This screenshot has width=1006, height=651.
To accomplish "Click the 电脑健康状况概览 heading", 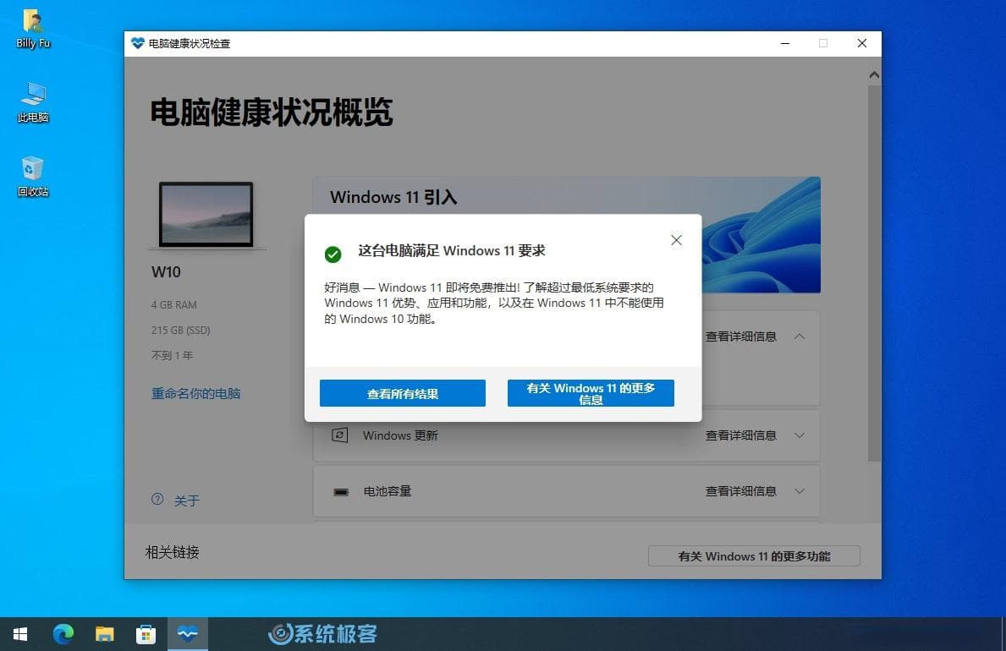I will pos(272,112).
